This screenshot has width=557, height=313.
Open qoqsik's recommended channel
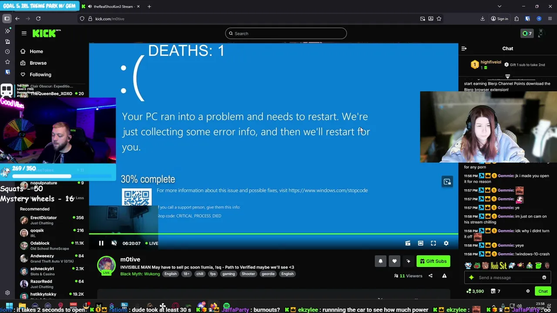52,233
